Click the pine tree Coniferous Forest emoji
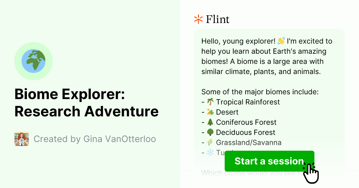Image resolution: width=359 pixels, height=188 pixels. pyautogui.click(x=210, y=122)
